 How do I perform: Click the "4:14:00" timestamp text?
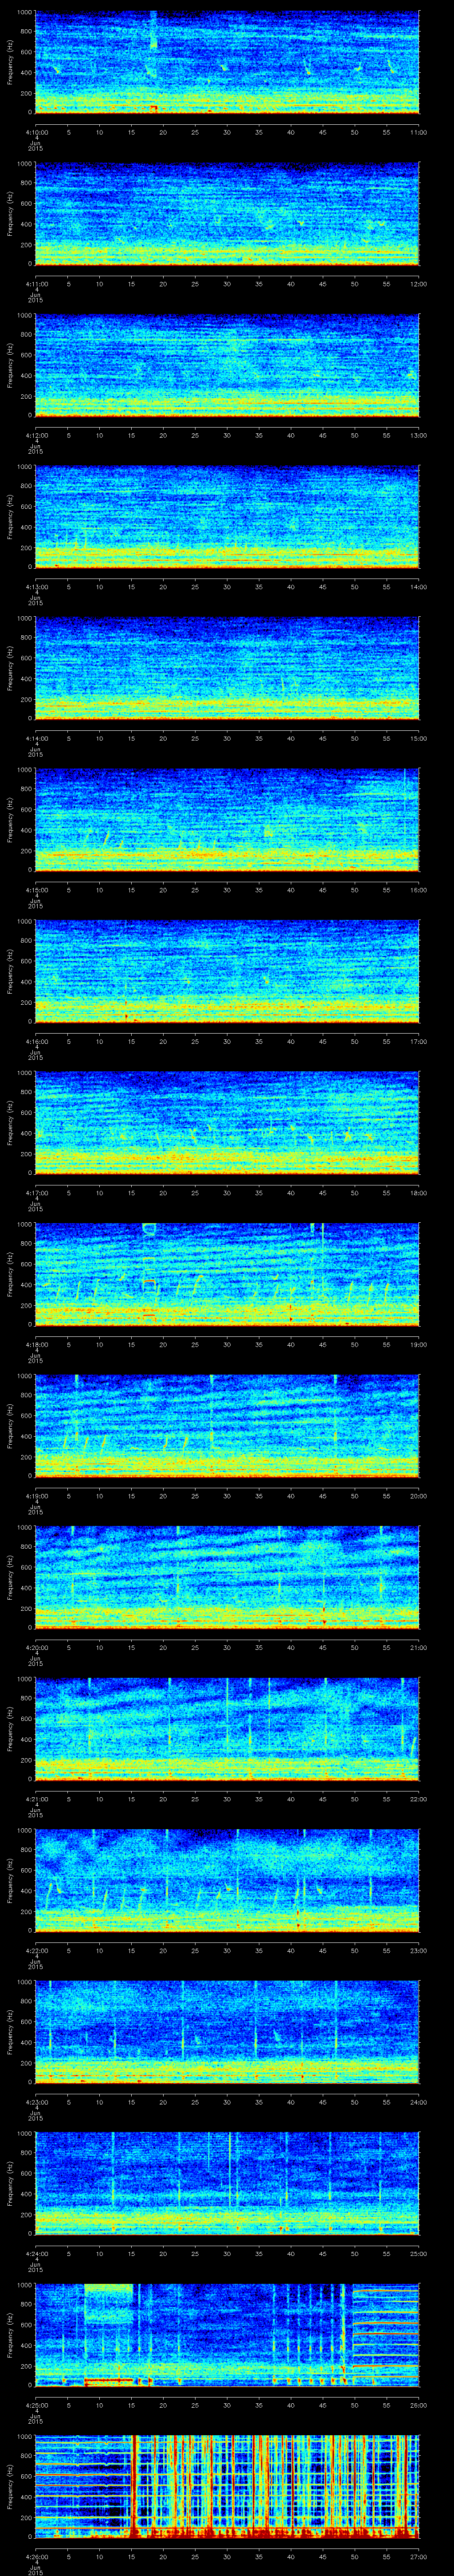[x=36, y=738]
